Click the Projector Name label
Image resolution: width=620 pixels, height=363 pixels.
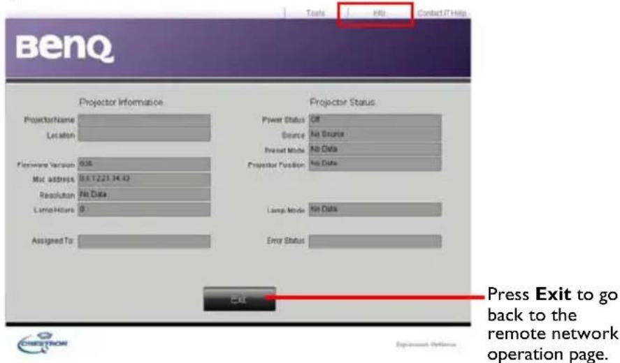click(50, 119)
